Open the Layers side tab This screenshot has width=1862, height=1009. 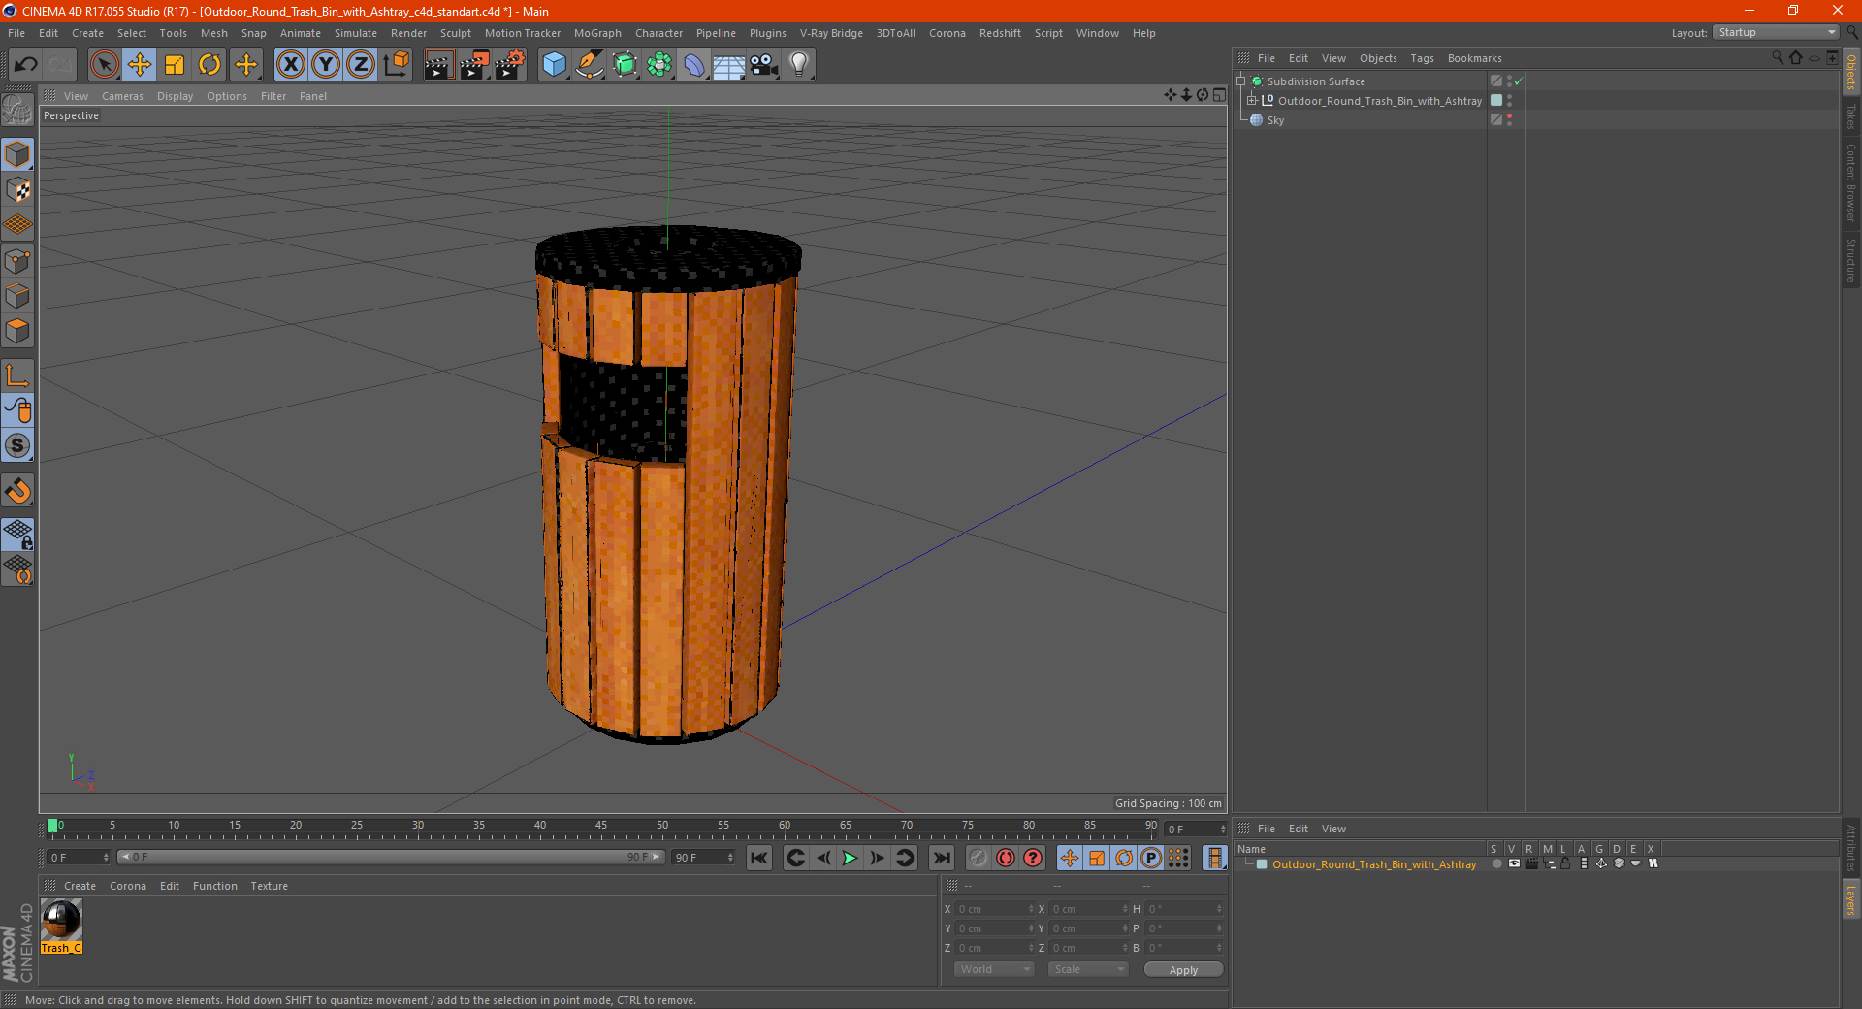[1851, 899]
